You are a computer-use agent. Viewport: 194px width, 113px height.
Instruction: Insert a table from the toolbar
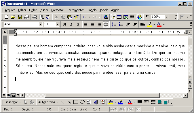[119, 17]
